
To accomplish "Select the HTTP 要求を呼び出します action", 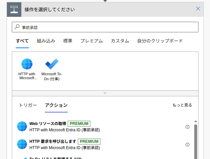I will pyautogui.click(x=103, y=144).
